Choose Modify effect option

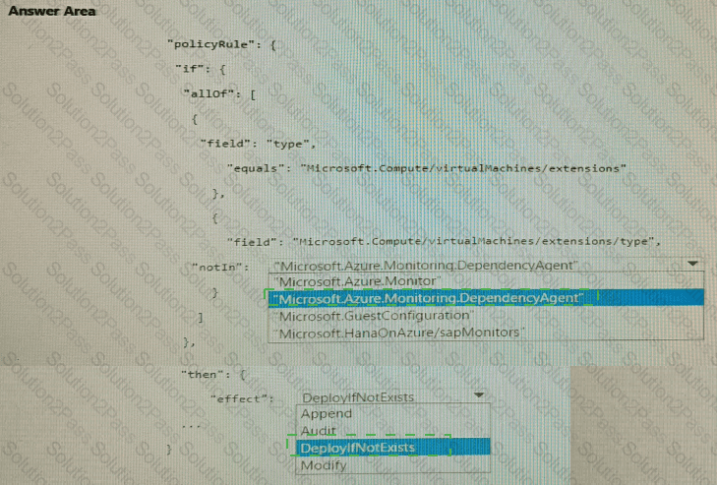[393, 465]
